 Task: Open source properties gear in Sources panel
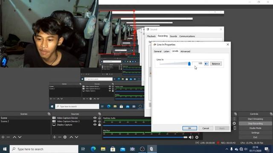click(x=65, y=137)
